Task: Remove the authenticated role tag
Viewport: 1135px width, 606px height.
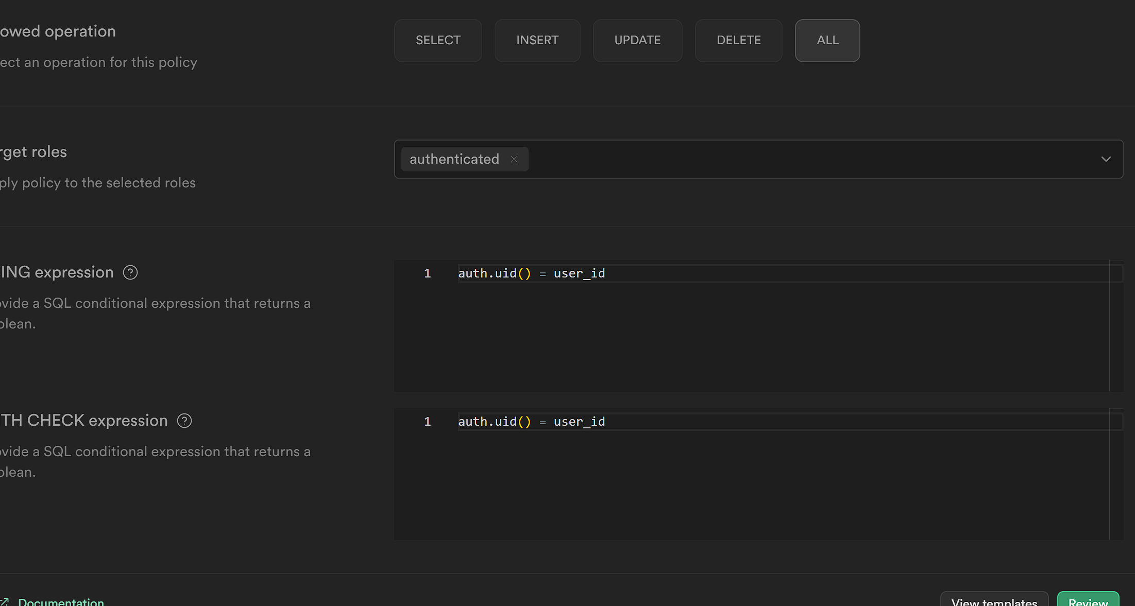Action: (514, 159)
